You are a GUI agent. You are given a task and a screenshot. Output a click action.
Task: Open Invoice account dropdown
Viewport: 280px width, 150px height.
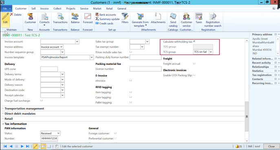[77, 42]
